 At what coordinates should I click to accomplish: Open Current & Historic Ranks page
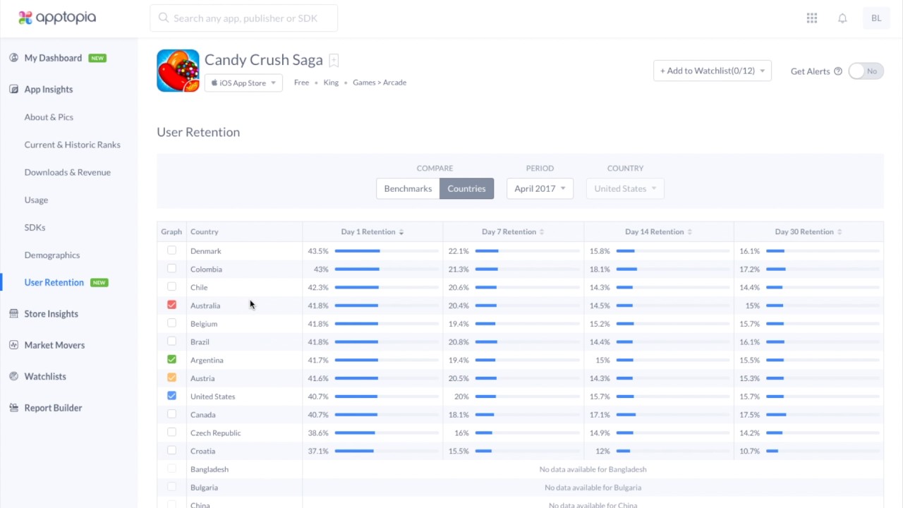point(72,145)
